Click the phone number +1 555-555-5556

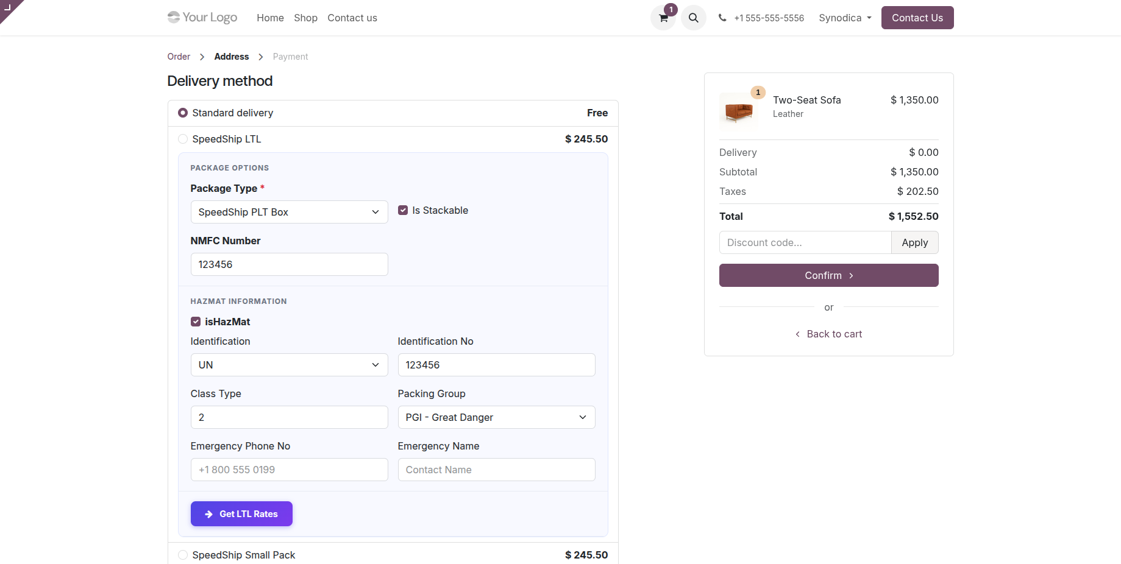click(769, 18)
